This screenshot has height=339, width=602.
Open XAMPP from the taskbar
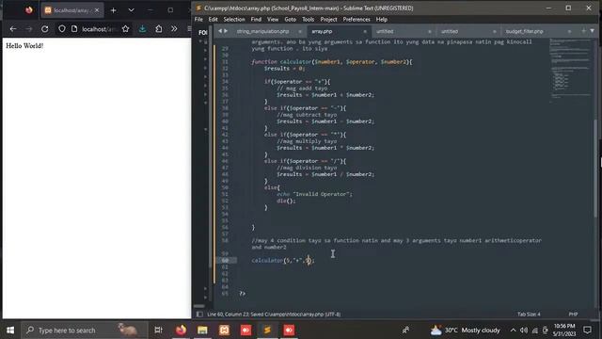click(224, 330)
